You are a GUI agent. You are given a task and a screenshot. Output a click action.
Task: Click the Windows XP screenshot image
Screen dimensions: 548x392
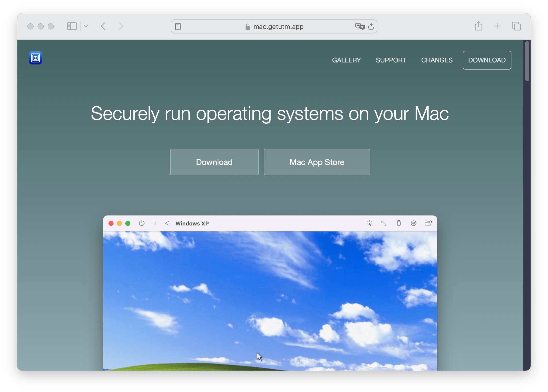270,301
